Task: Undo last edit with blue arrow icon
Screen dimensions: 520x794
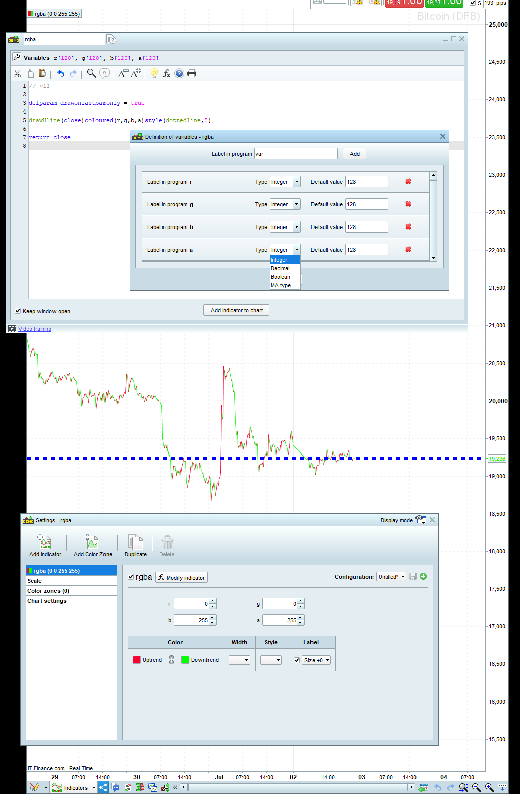Action: coord(61,73)
